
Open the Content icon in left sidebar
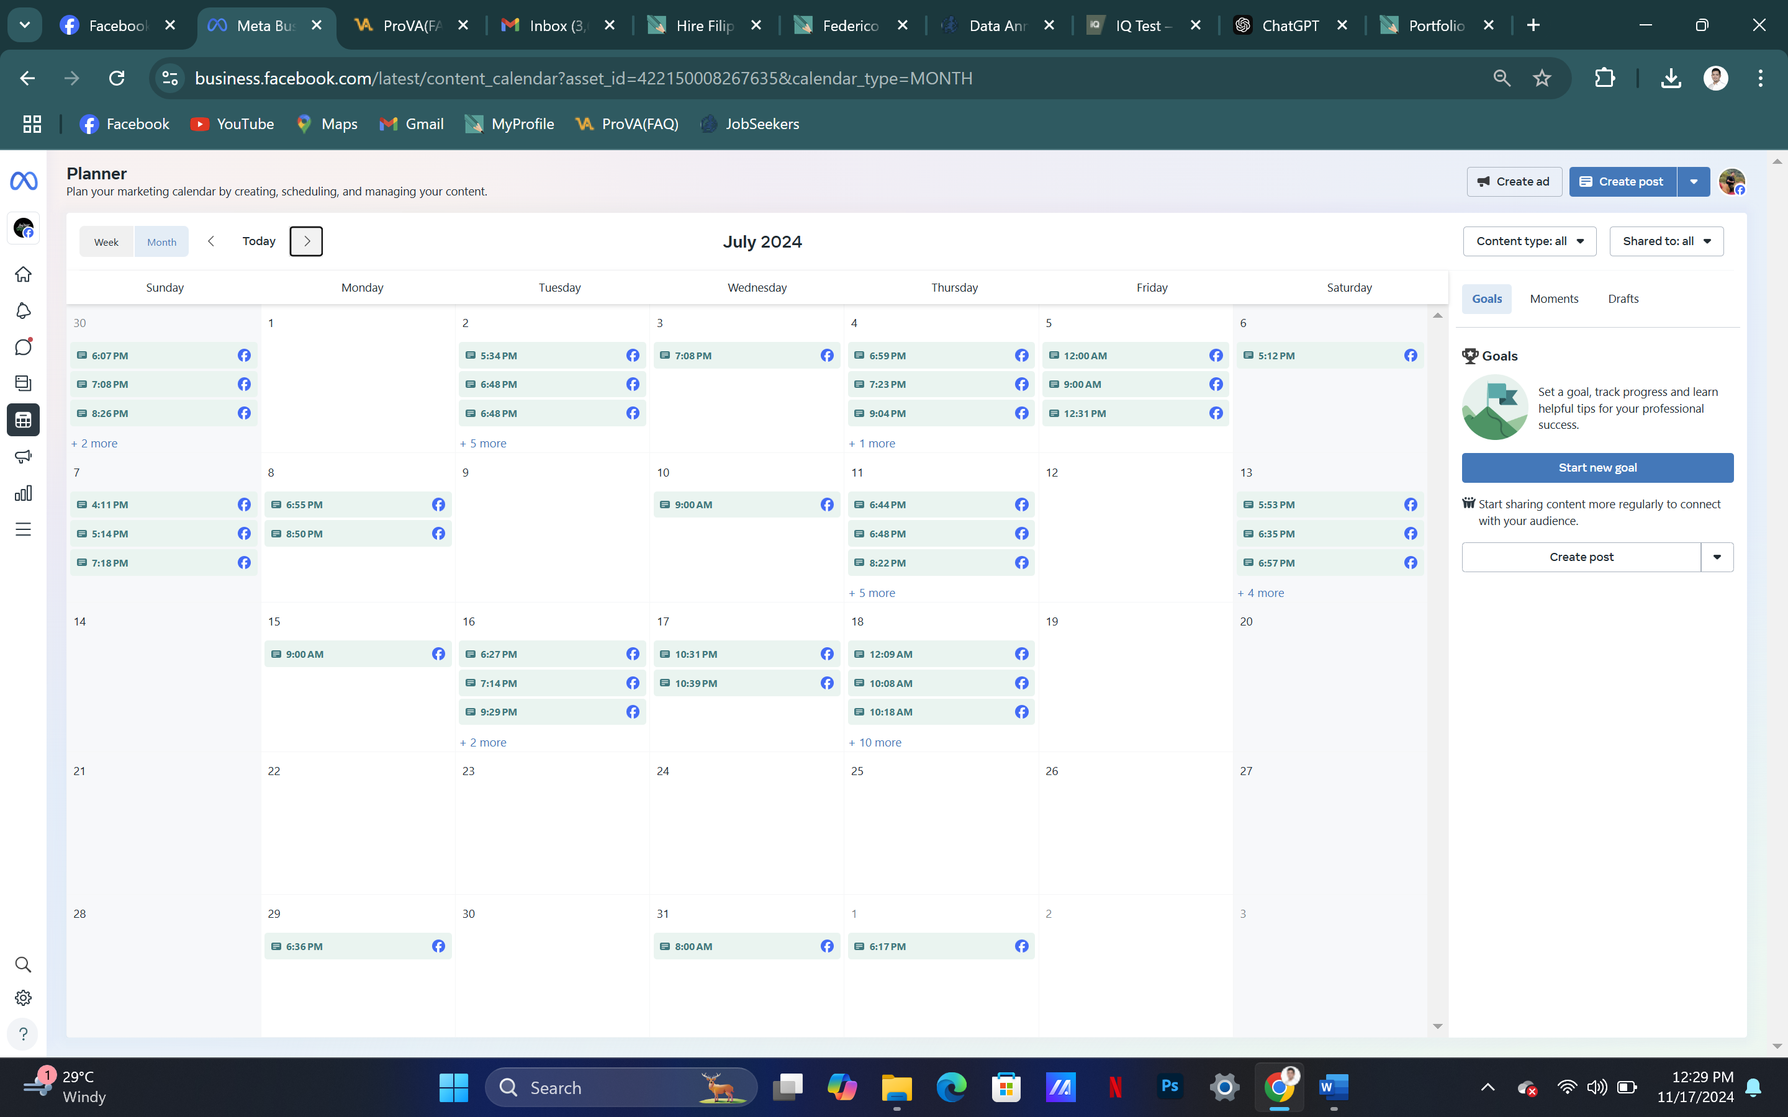[23, 384]
